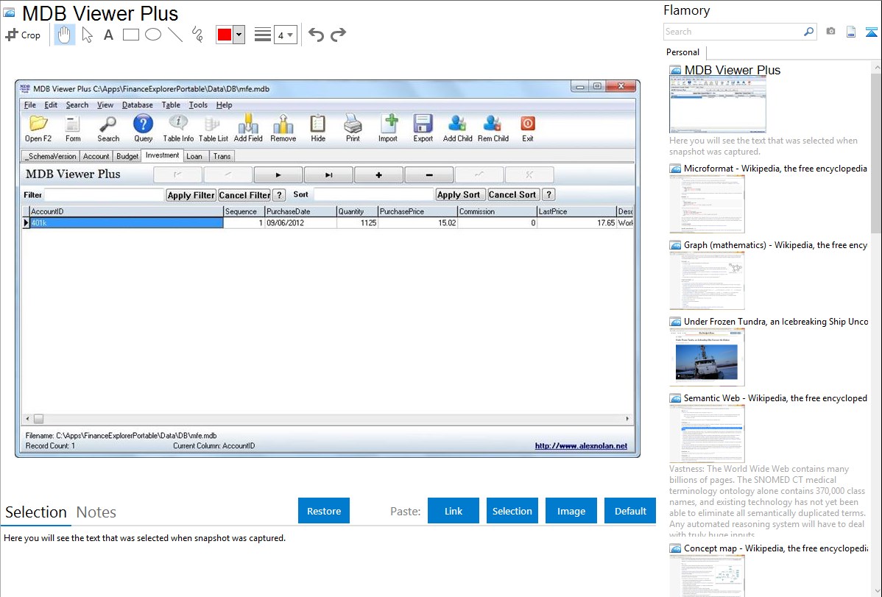Image resolution: width=882 pixels, height=597 pixels.
Task: Delete the record with minus button
Action: pos(428,175)
